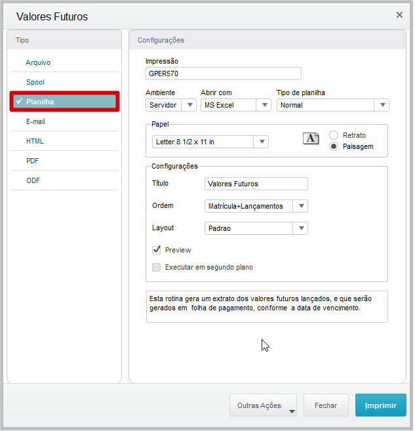
Task: Select Arquivo output type
Action: coord(64,62)
